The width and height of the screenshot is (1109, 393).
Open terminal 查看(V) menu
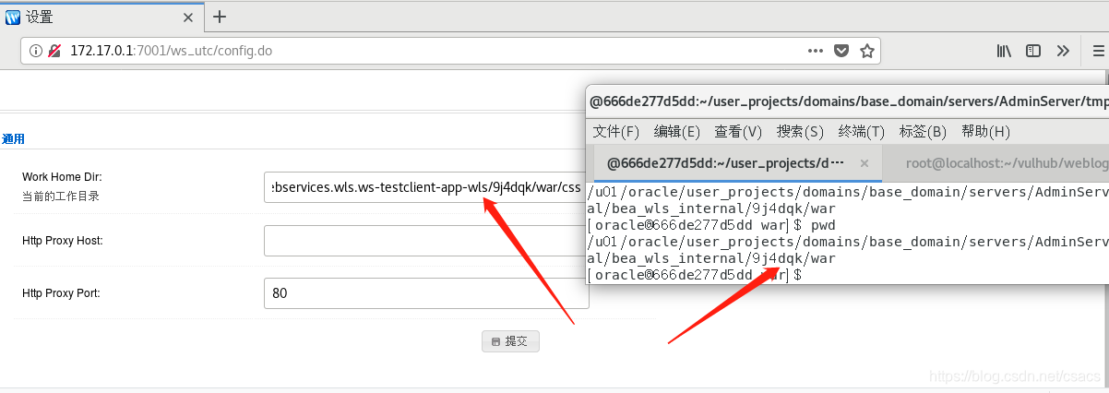[x=738, y=132]
